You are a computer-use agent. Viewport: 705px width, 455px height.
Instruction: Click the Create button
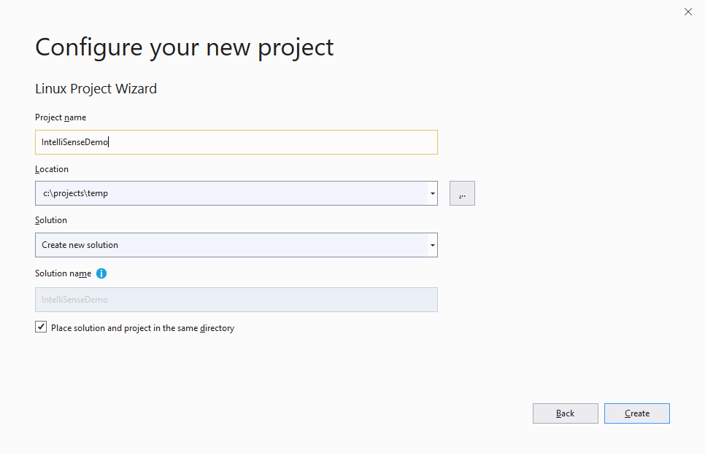tap(636, 413)
